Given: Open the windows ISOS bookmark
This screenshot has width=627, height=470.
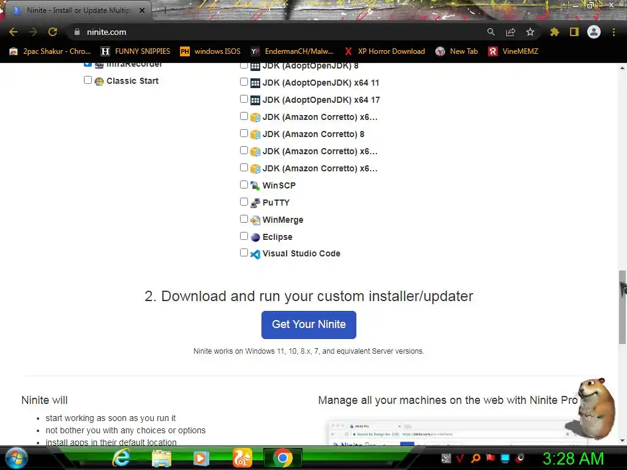Looking at the screenshot, I should pos(211,51).
